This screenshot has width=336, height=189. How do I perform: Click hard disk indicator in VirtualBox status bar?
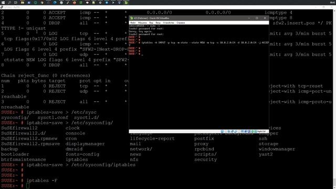click(x=222, y=131)
